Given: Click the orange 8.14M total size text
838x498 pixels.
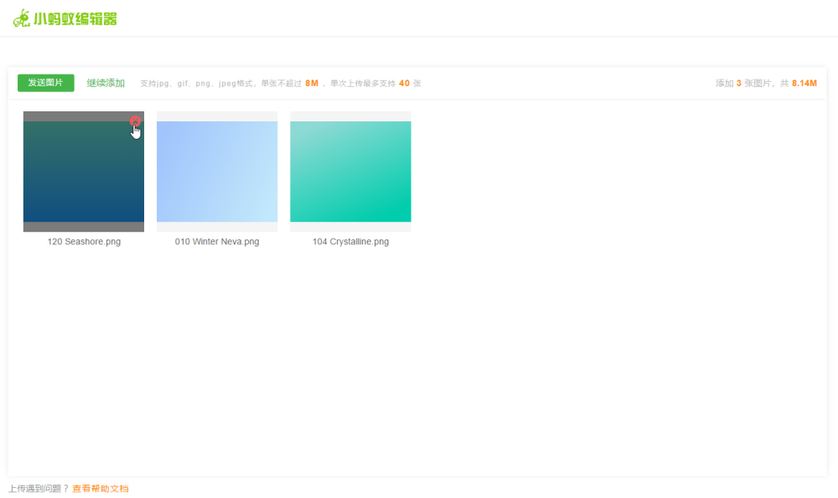Looking at the screenshot, I should pos(804,83).
